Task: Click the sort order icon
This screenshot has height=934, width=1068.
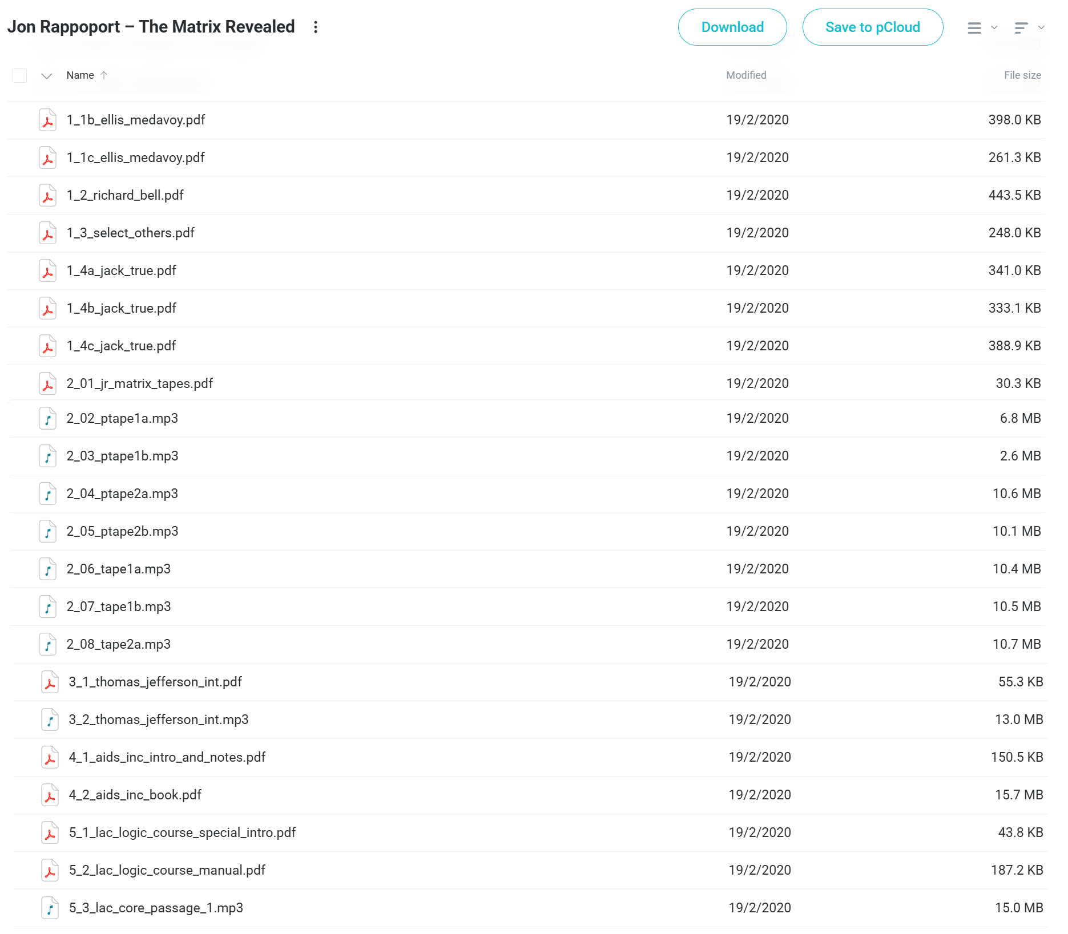Action: 1021,28
